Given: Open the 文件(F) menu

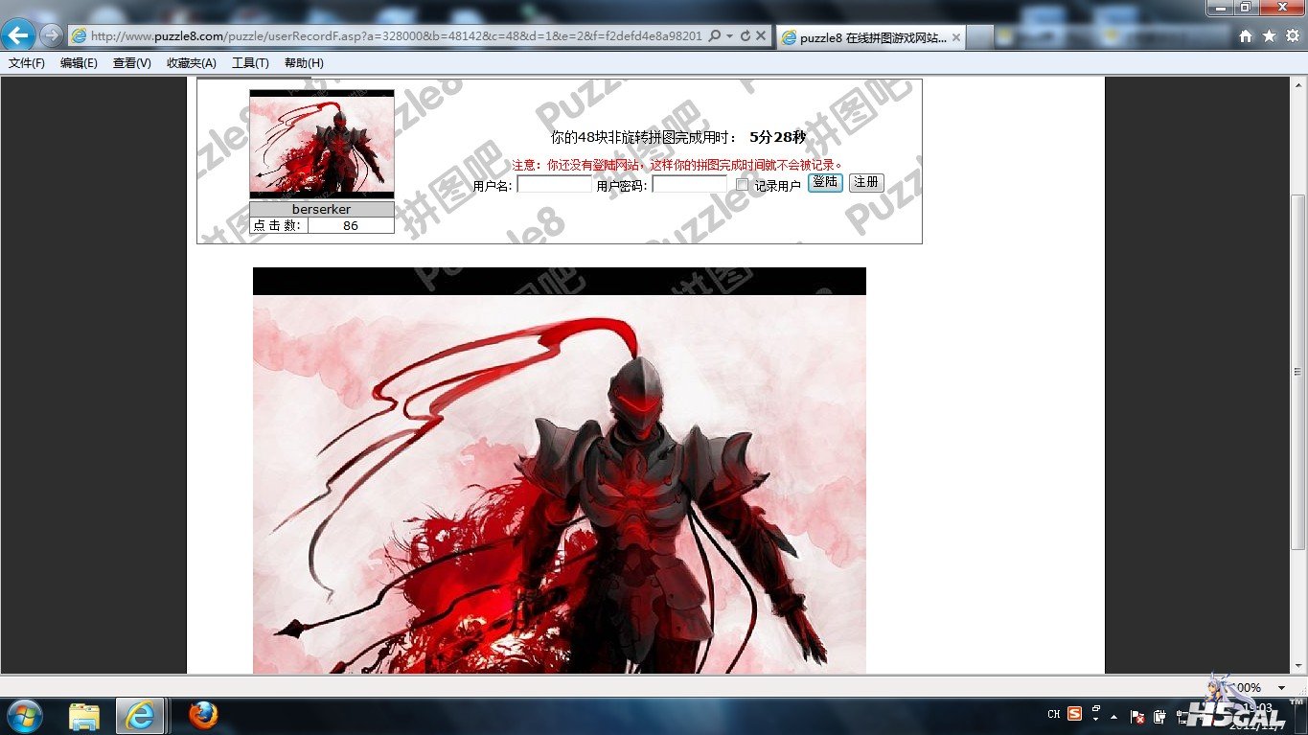Looking at the screenshot, I should tap(27, 63).
